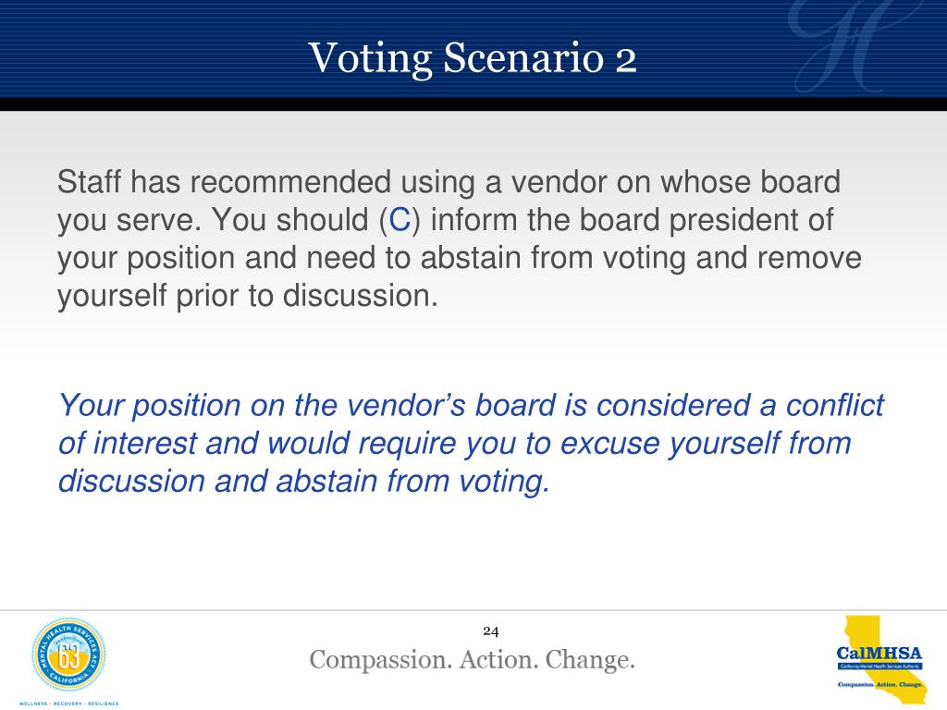Image resolution: width=947 pixels, height=710 pixels.
Task: Click the blue letter C answer
Action: [400, 219]
